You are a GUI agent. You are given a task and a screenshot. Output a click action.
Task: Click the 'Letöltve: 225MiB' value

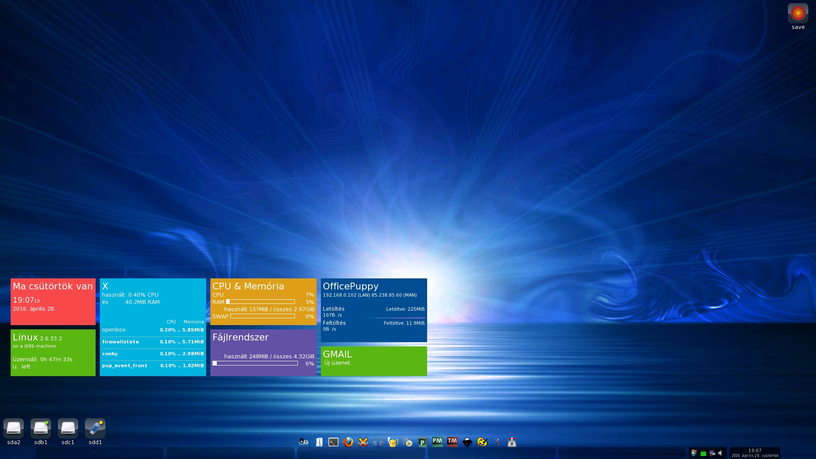405,309
